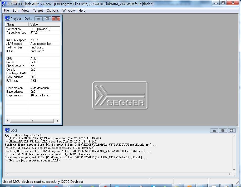Minimize the Project window
This screenshot has width=241, height=187.
tap(38, 19)
